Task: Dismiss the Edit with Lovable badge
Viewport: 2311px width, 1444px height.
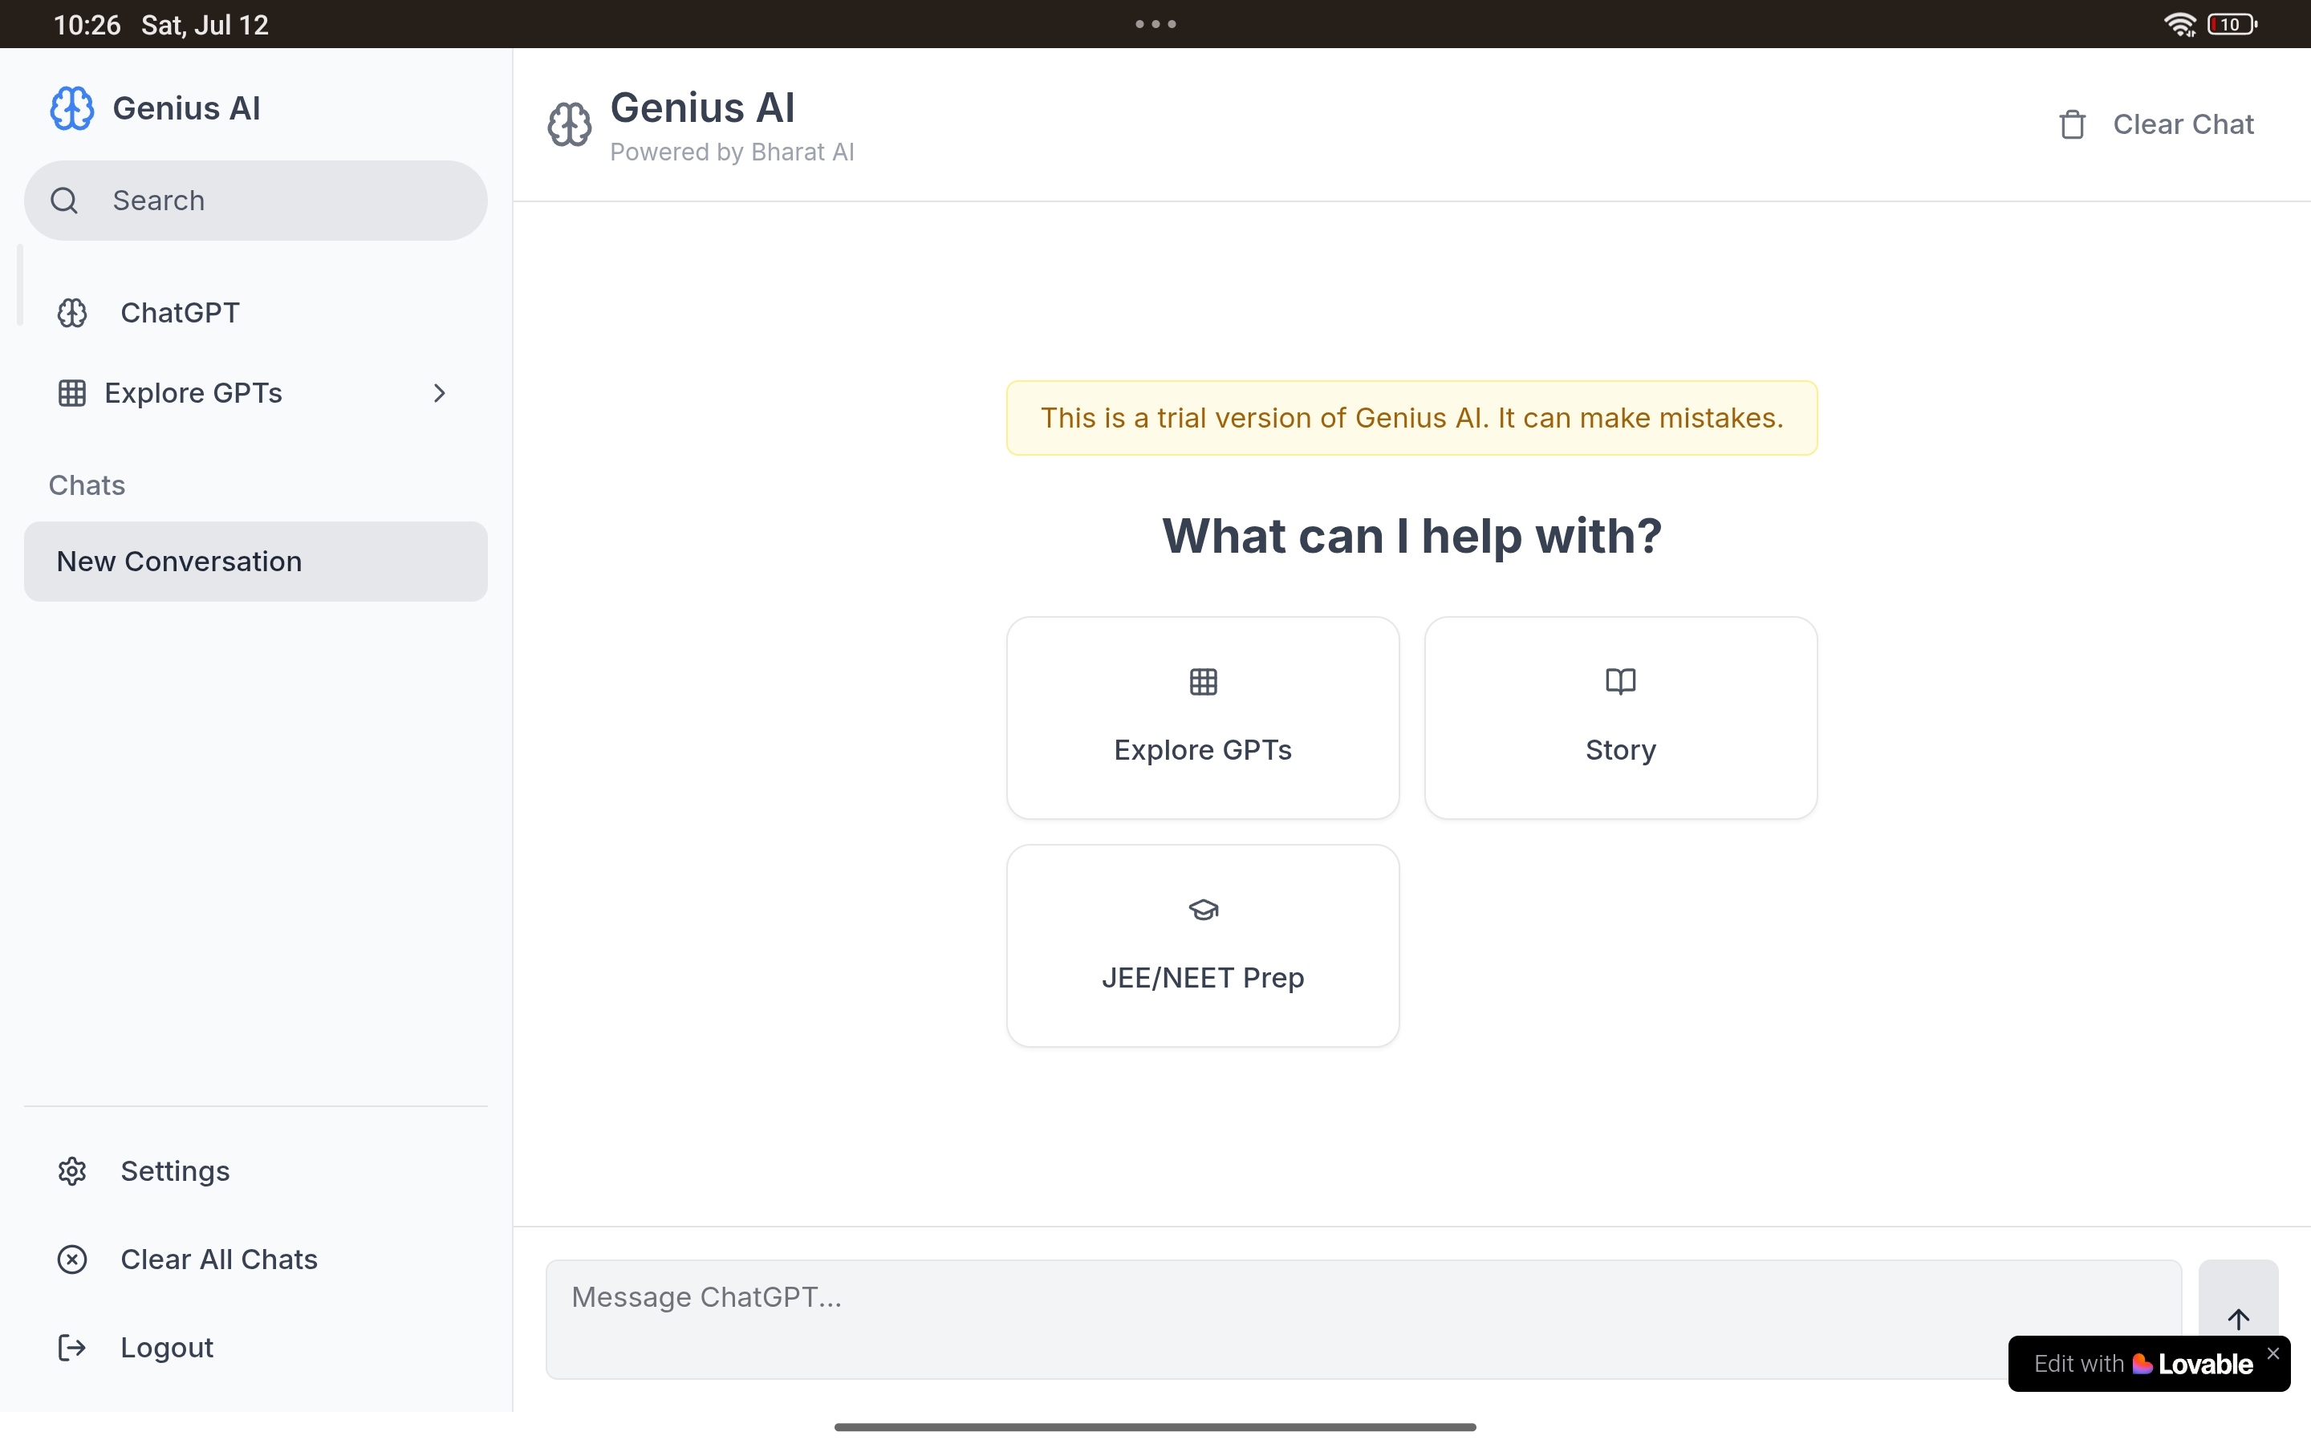Action: pyautogui.click(x=2272, y=1353)
